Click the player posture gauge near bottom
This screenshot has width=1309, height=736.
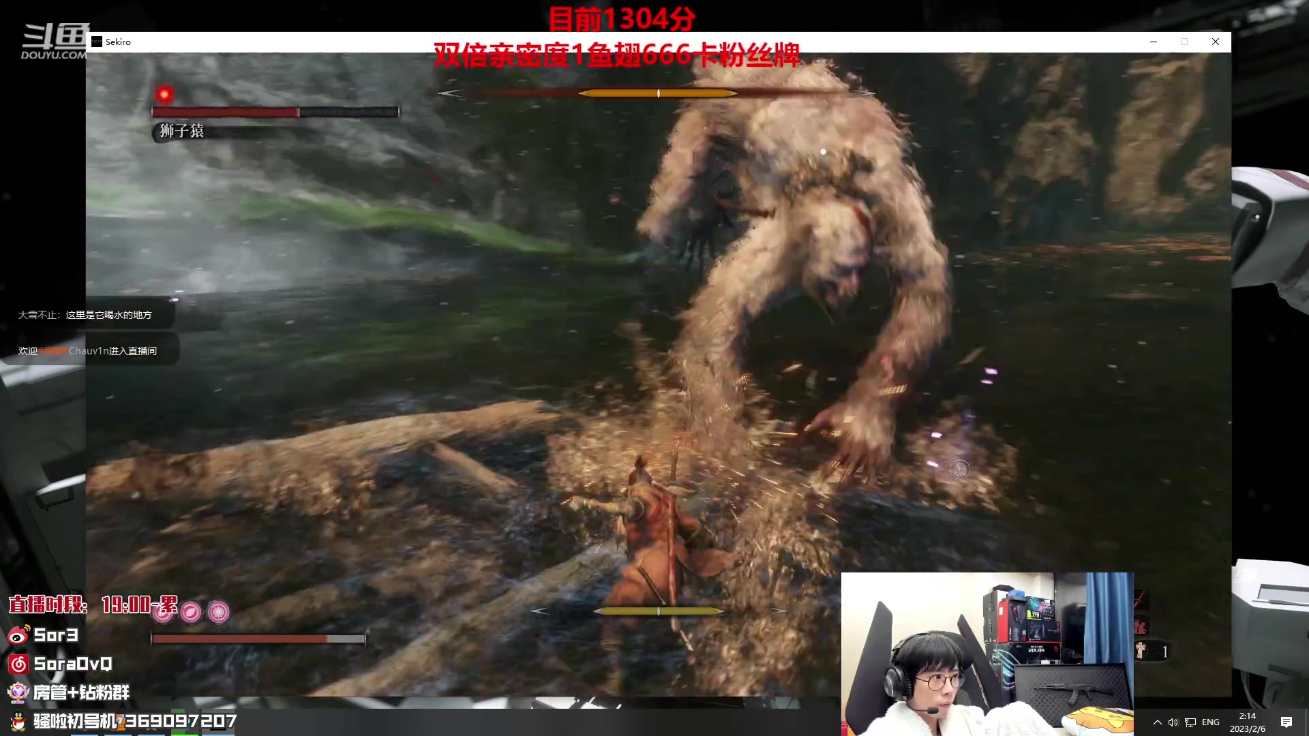pos(658,611)
